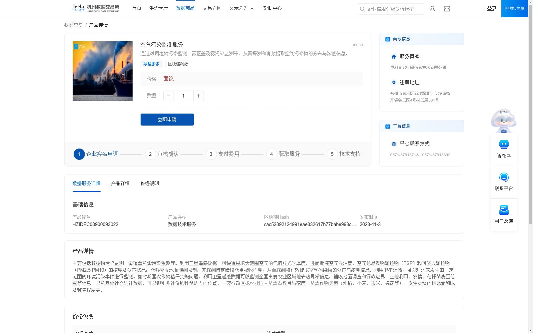
Task: Select step 2 审核确认 circle
Action: coord(150,154)
